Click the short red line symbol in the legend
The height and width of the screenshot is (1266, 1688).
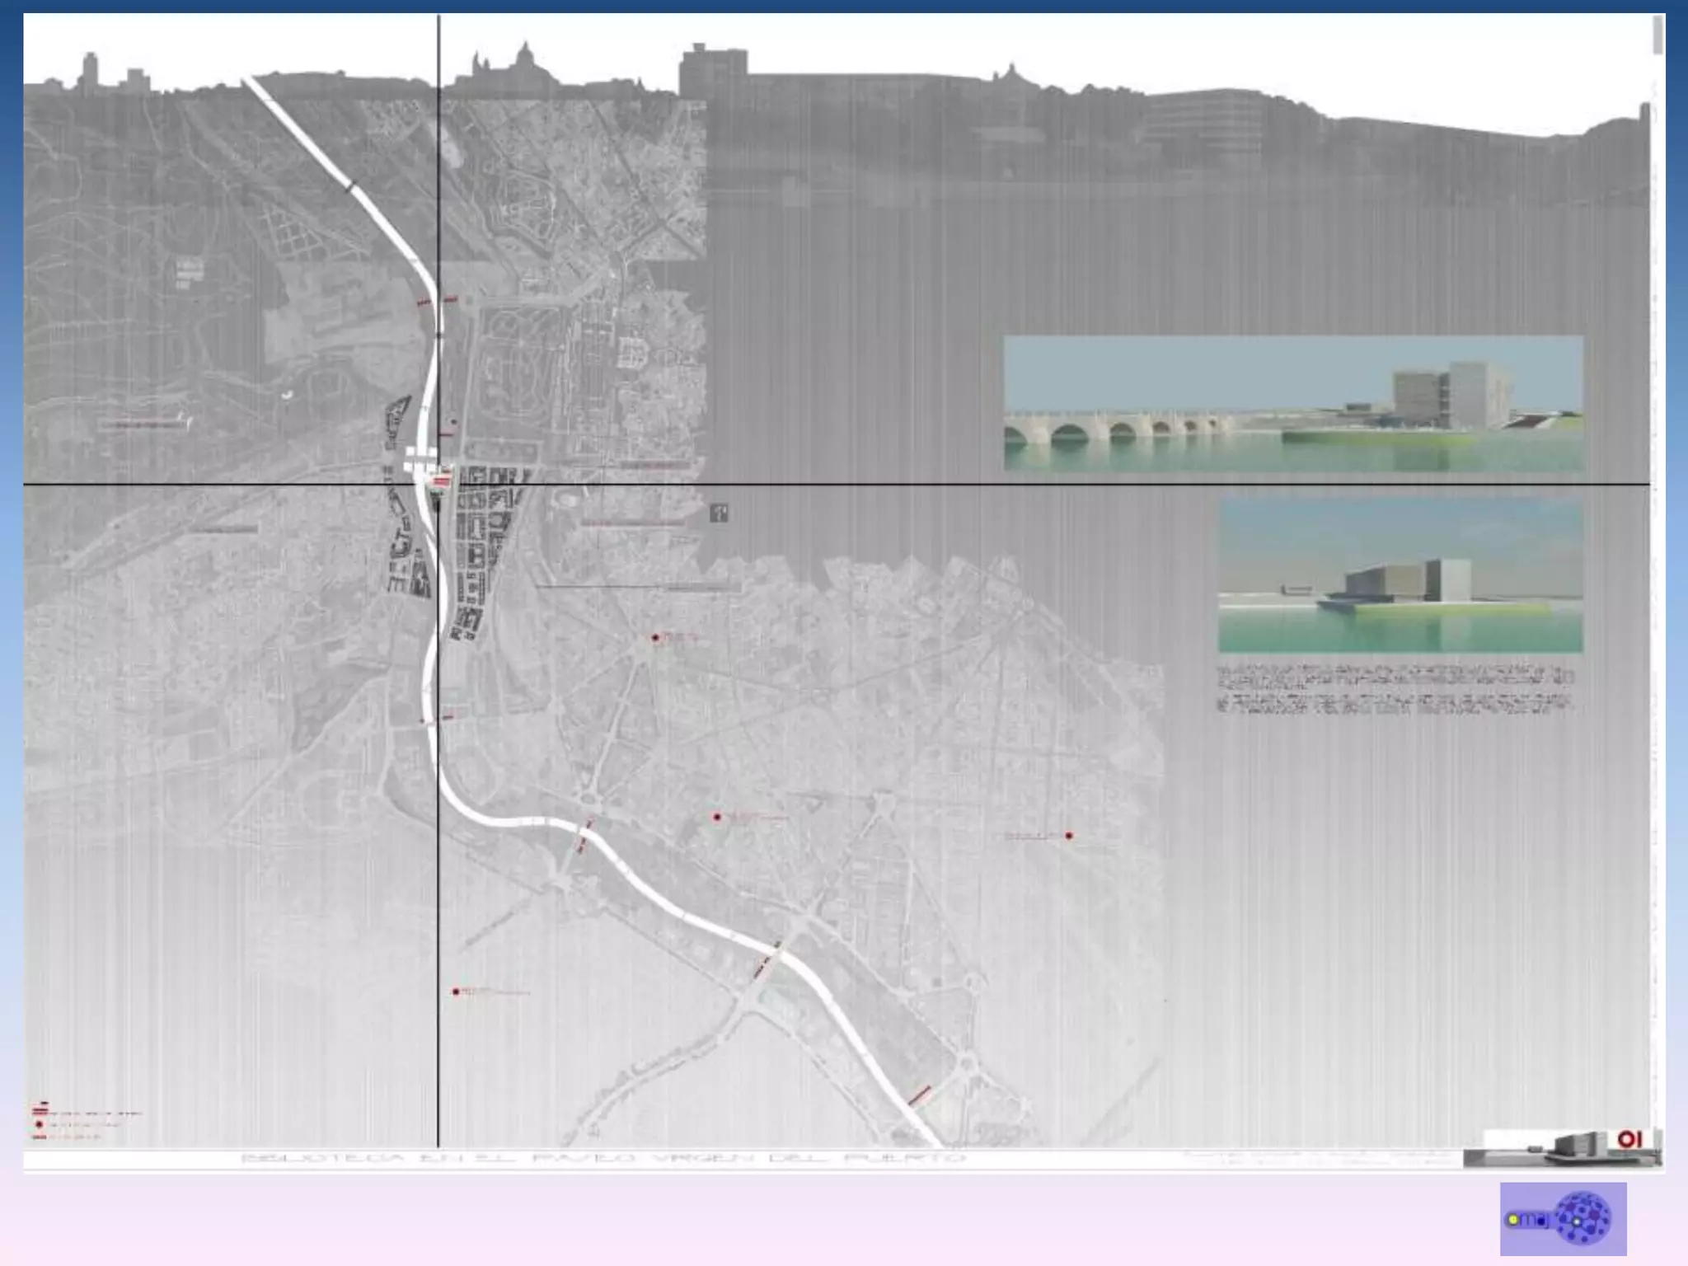point(39,1137)
